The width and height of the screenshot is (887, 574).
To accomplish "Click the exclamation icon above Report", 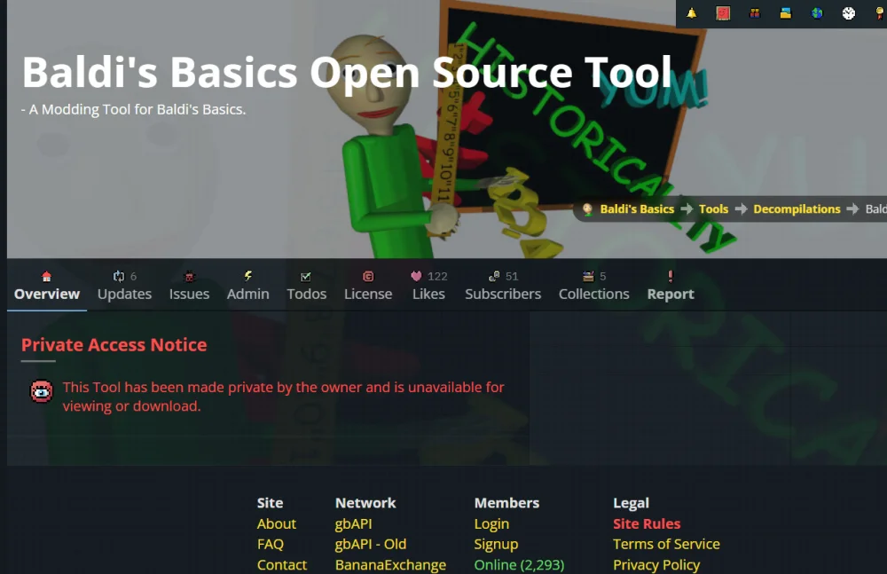I will (671, 276).
